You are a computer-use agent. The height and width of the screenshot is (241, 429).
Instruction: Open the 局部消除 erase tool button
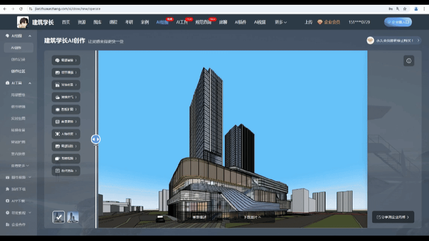tap(66, 146)
